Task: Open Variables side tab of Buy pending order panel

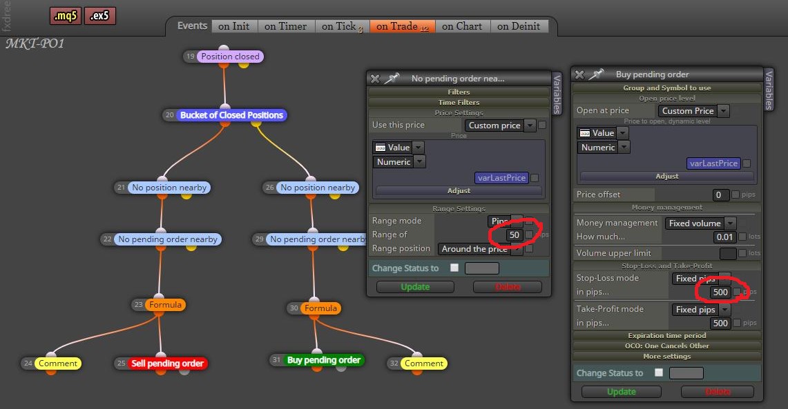Action: click(769, 90)
